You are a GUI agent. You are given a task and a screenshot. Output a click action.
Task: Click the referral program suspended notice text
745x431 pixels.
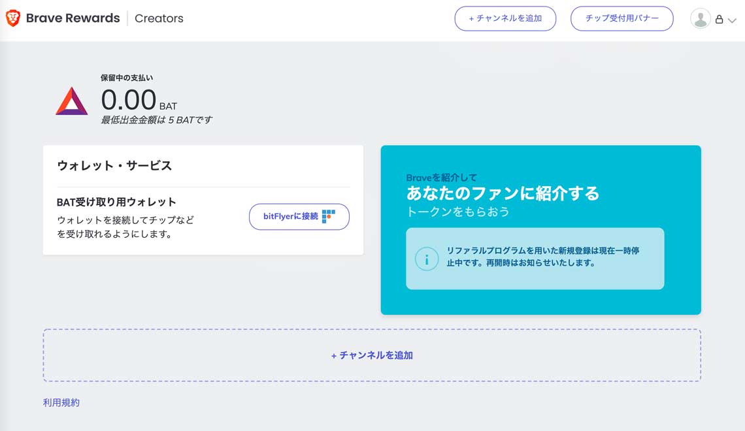click(x=542, y=257)
